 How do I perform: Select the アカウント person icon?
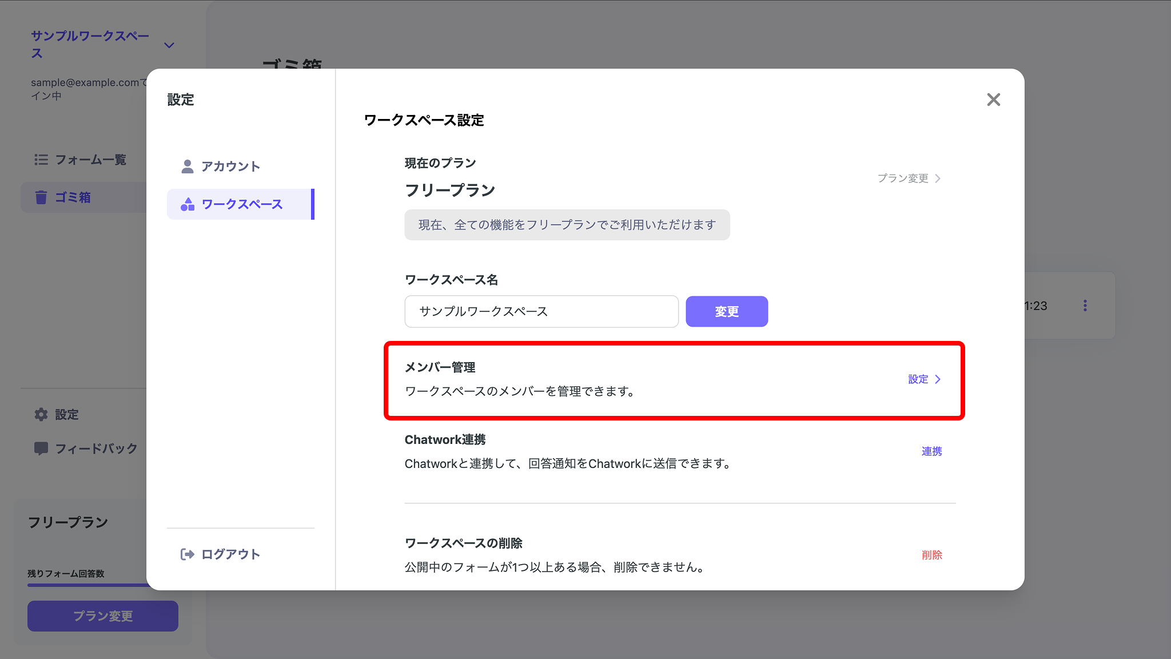point(186,166)
